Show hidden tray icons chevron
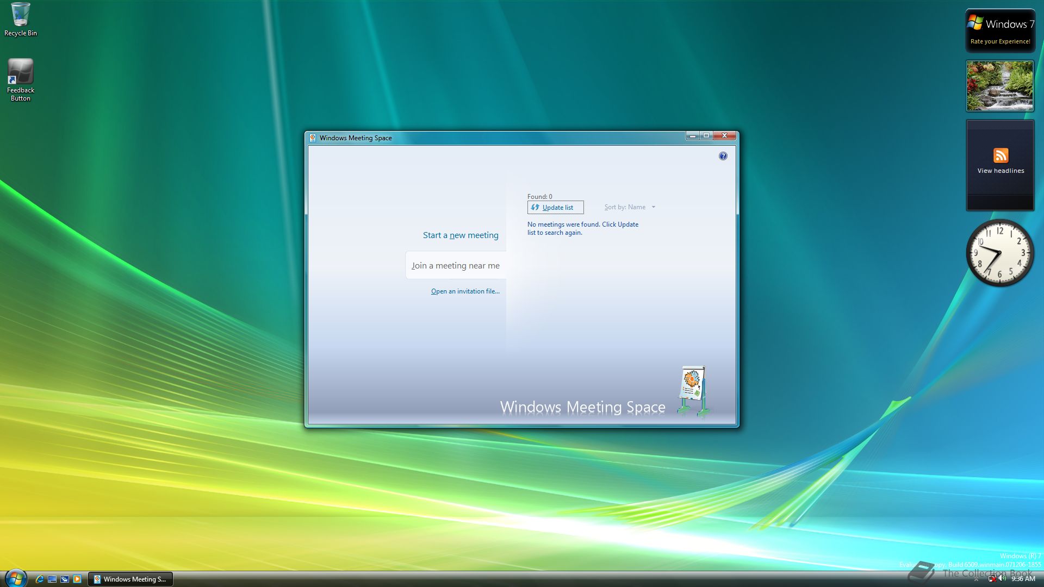The height and width of the screenshot is (587, 1044). click(x=976, y=579)
